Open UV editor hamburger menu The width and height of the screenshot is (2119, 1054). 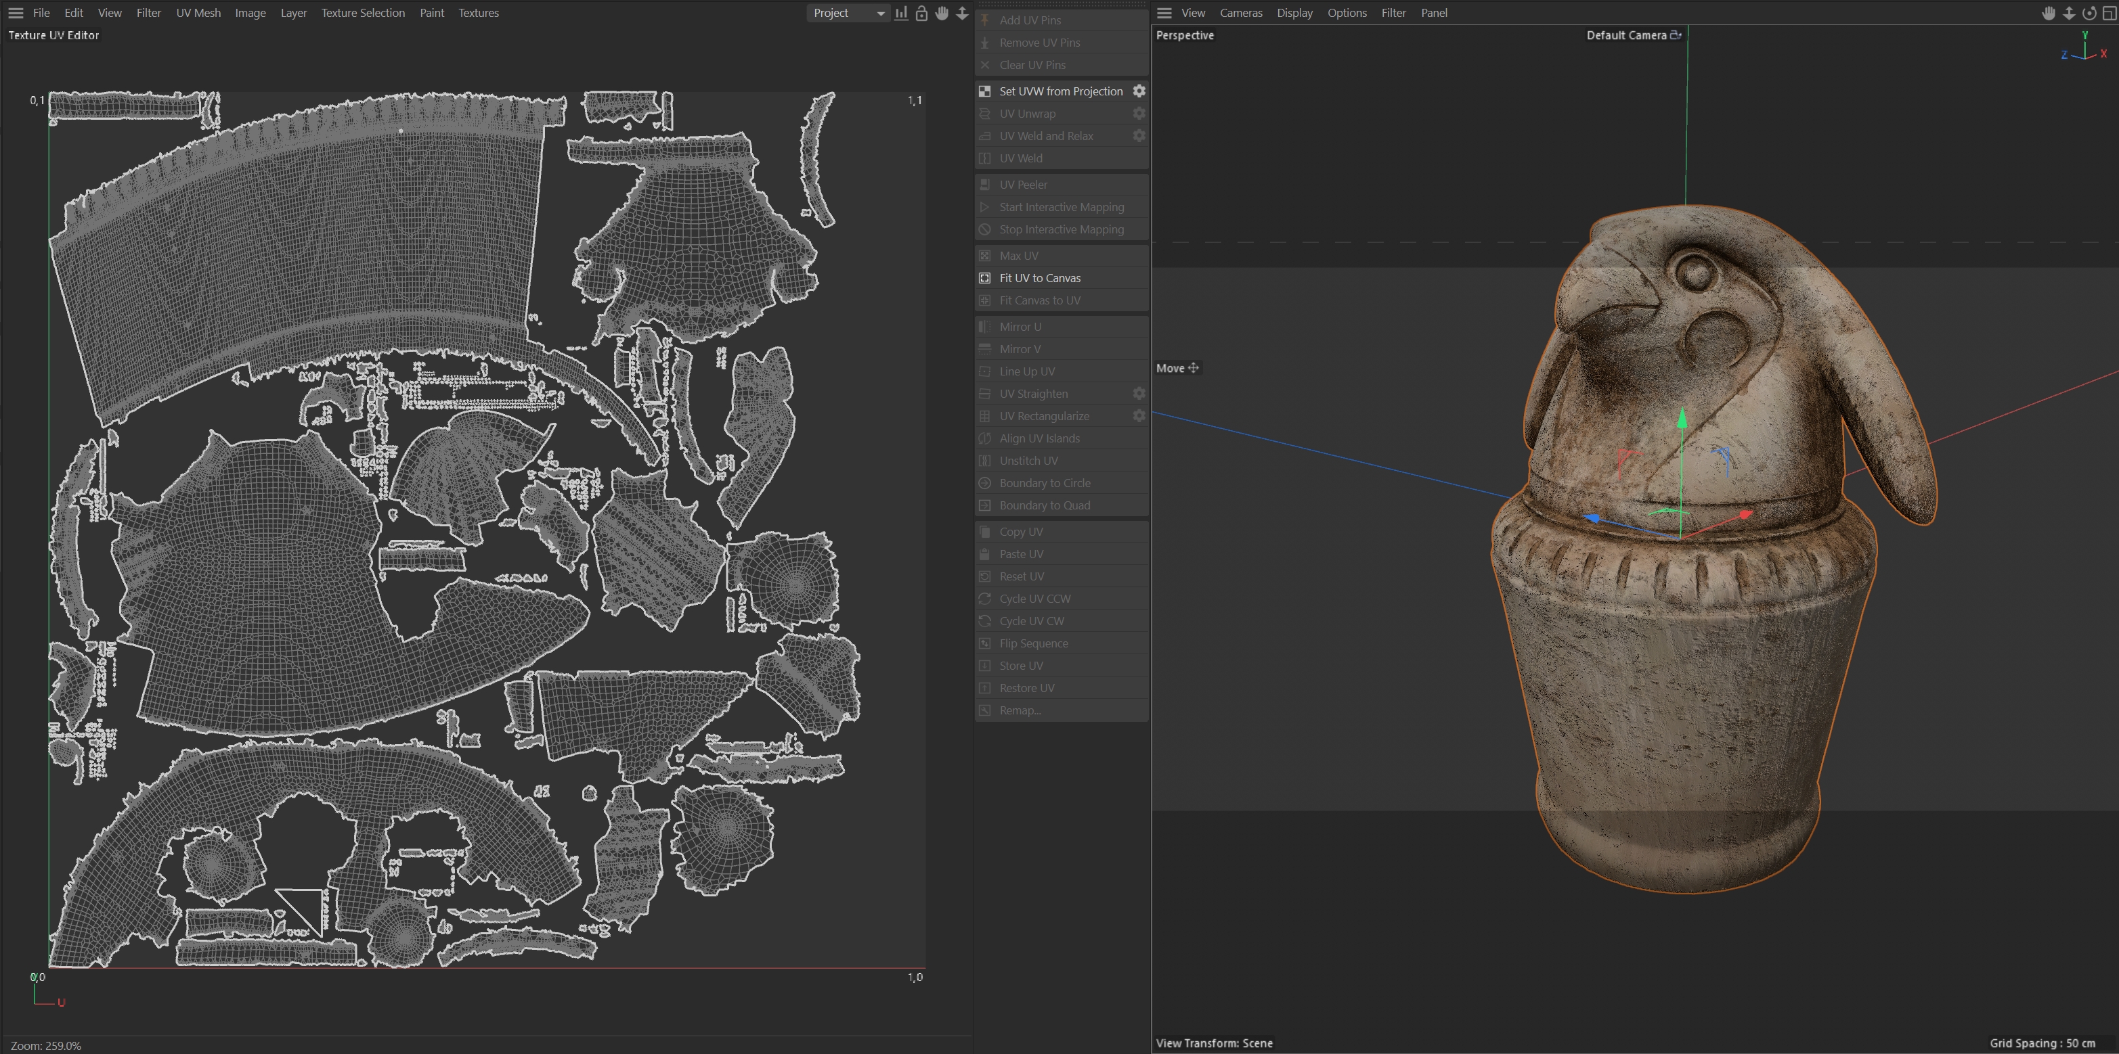pyautogui.click(x=16, y=13)
